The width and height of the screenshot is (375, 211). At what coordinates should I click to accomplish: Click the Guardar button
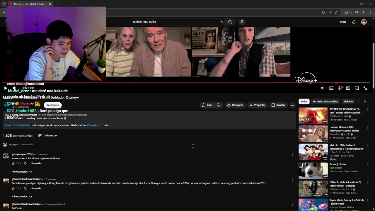[x=278, y=105]
